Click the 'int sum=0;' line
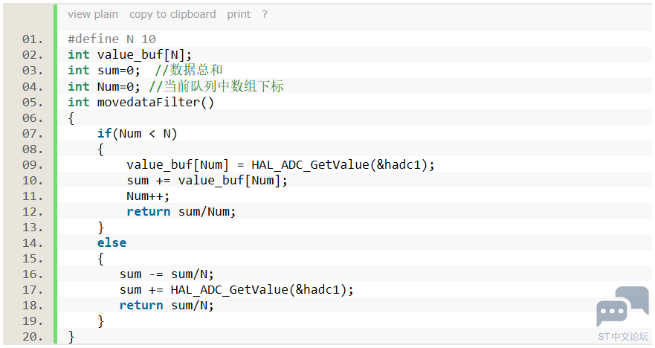The image size is (655, 348). (104, 70)
